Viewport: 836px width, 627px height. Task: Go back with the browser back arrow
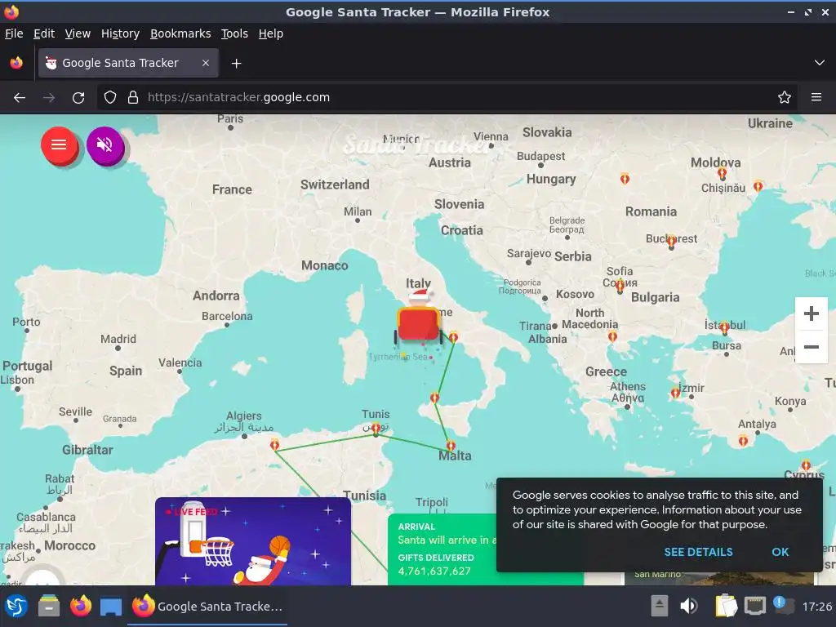tap(20, 98)
